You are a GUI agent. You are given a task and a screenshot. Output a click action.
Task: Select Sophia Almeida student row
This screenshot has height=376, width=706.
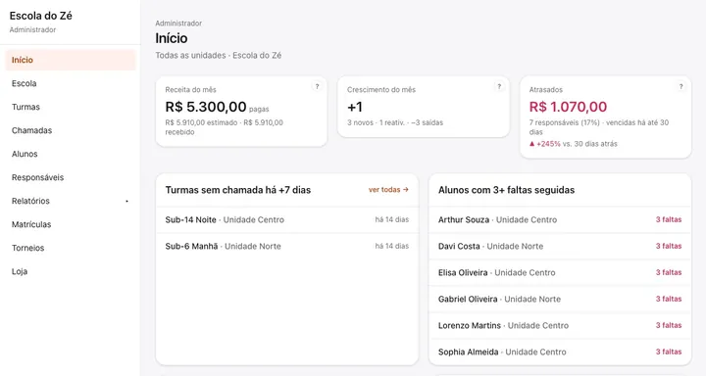click(x=560, y=352)
